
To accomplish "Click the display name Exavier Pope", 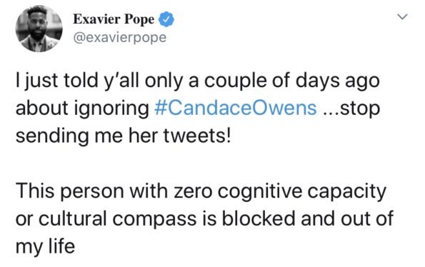I will tap(114, 19).
